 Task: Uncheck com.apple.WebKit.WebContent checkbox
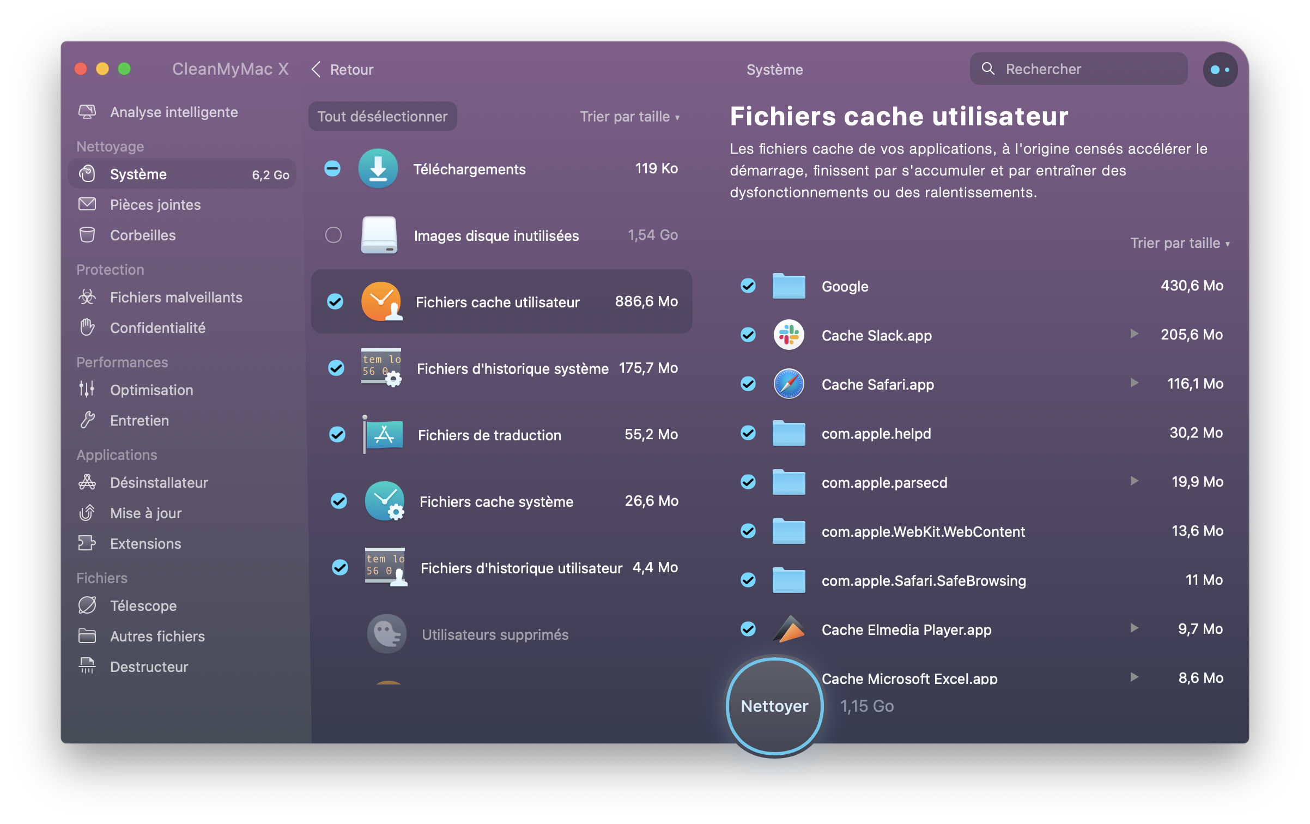tap(748, 531)
